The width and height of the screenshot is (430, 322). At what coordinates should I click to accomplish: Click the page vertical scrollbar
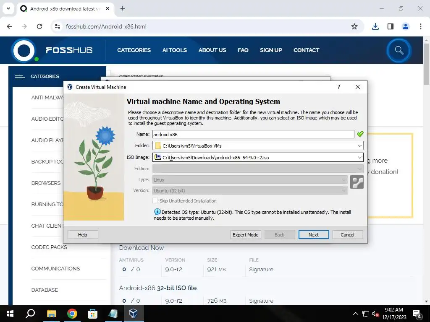(426, 64)
